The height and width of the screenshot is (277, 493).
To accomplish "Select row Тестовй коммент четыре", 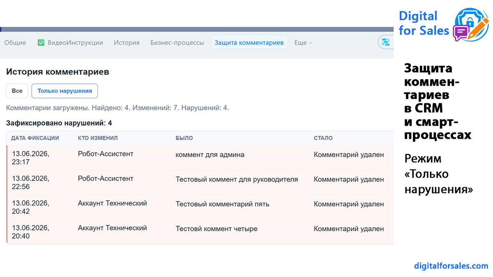I will [200, 232].
